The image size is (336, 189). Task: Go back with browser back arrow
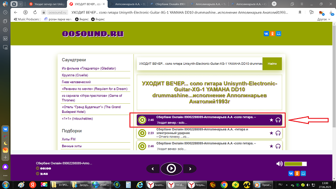15,12
